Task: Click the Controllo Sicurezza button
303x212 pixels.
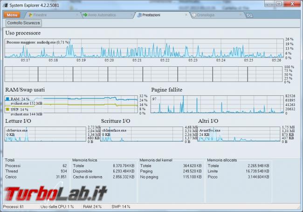Action: [x=24, y=23]
